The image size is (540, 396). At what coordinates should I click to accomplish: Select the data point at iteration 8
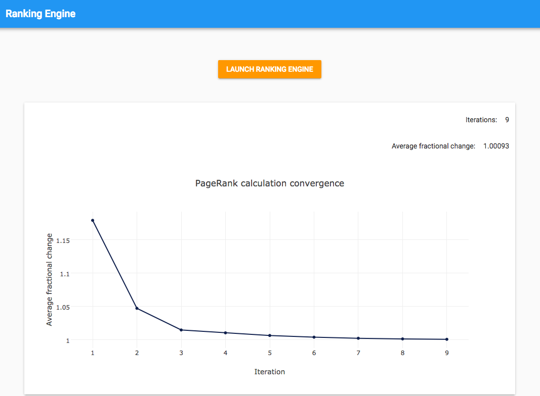tap(402, 339)
